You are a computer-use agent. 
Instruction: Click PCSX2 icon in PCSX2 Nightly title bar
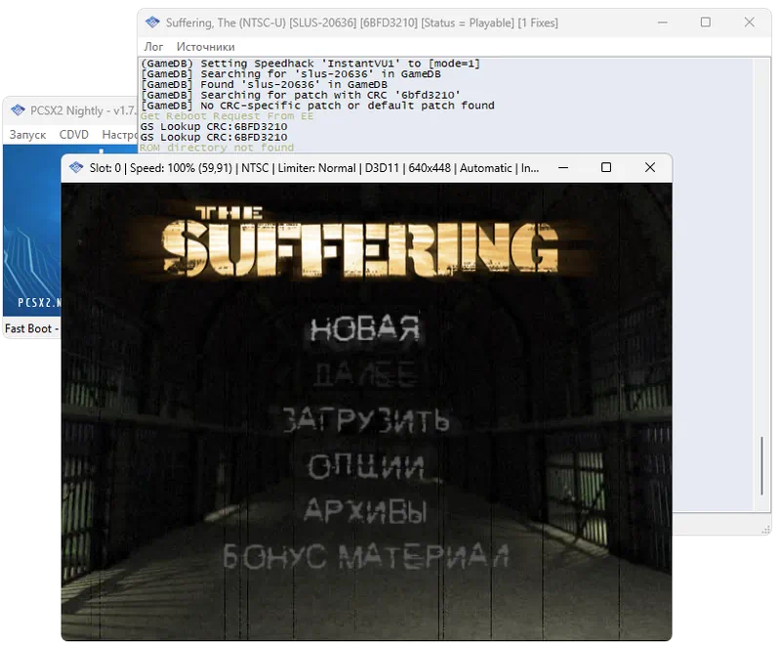(x=18, y=110)
